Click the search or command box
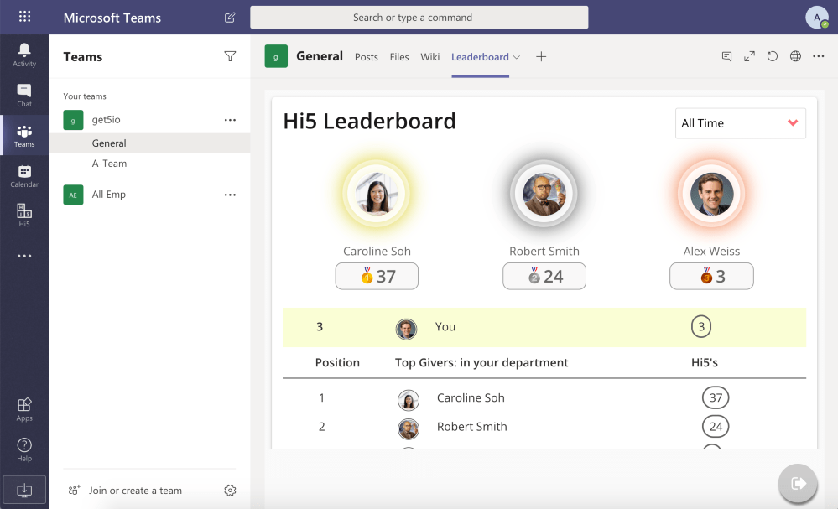The height and width of the screenshot is (509, 838). (419, 17)
